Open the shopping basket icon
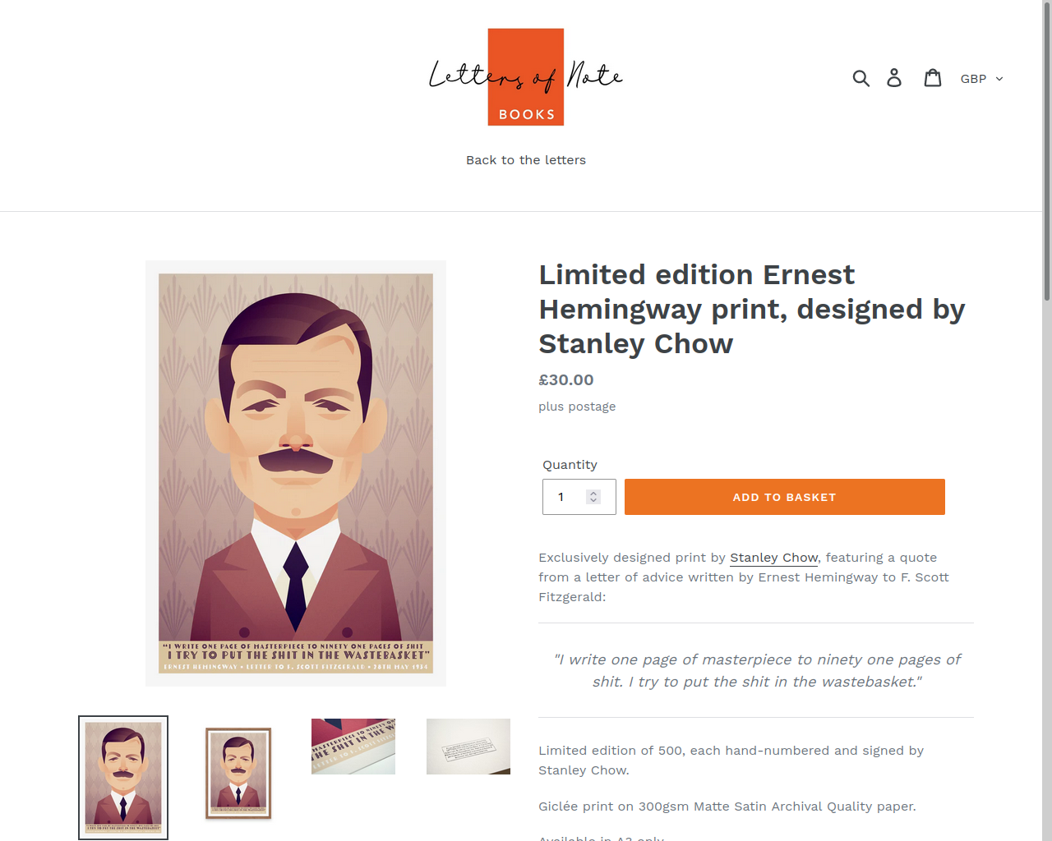Screen dimensions: 1052x841 (x=933, y=78)
